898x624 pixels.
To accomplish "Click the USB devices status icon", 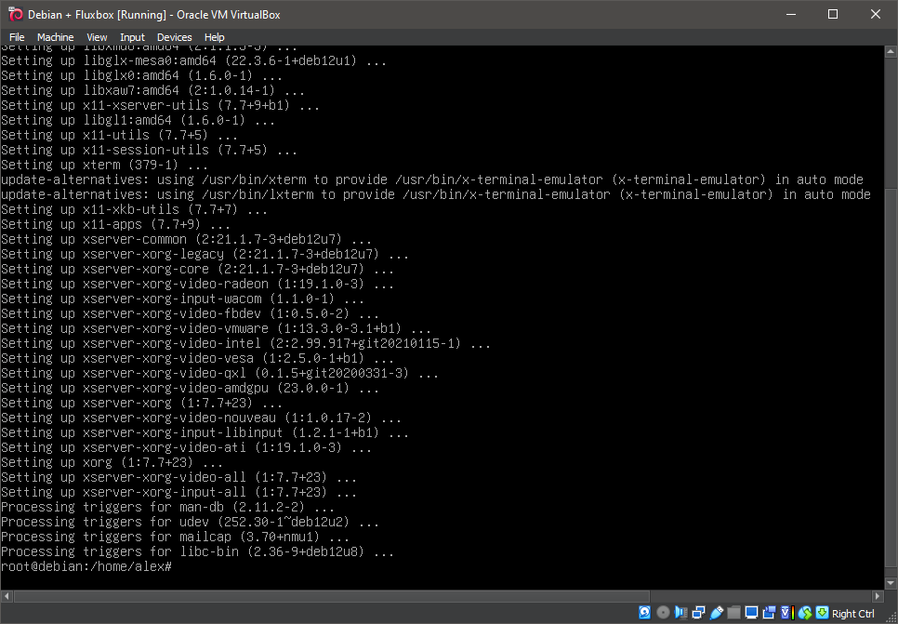I will coord(717,612).
